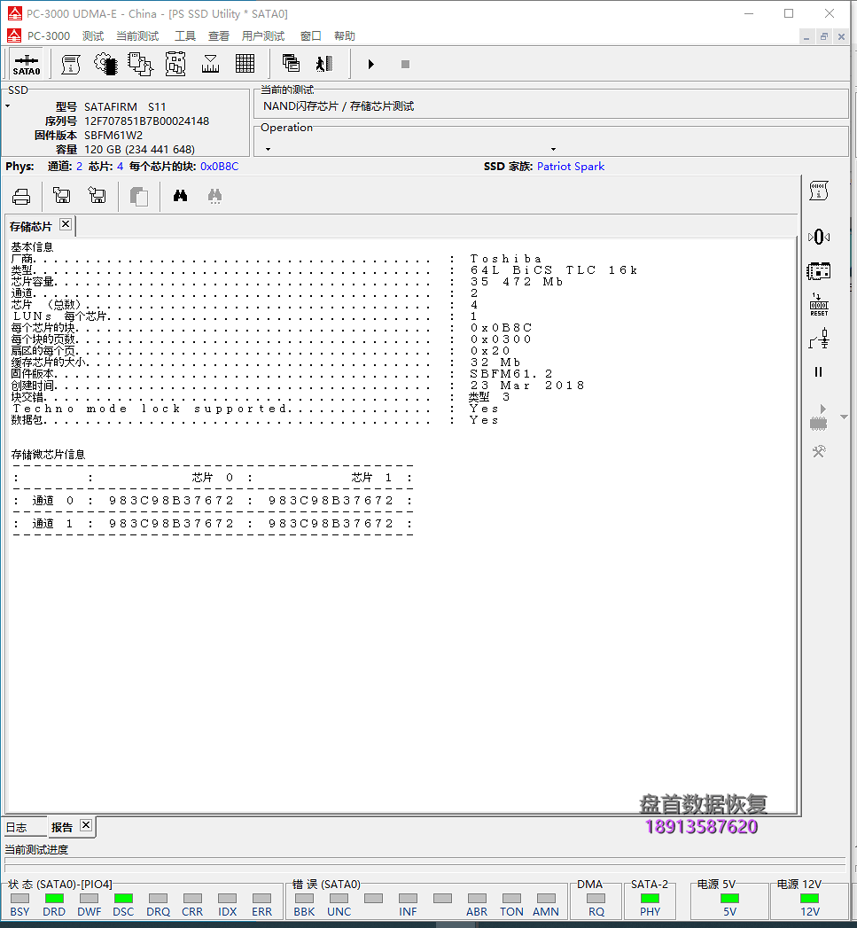
Task: Open the gear settings tool icon
Action: (x=105, y=64)
